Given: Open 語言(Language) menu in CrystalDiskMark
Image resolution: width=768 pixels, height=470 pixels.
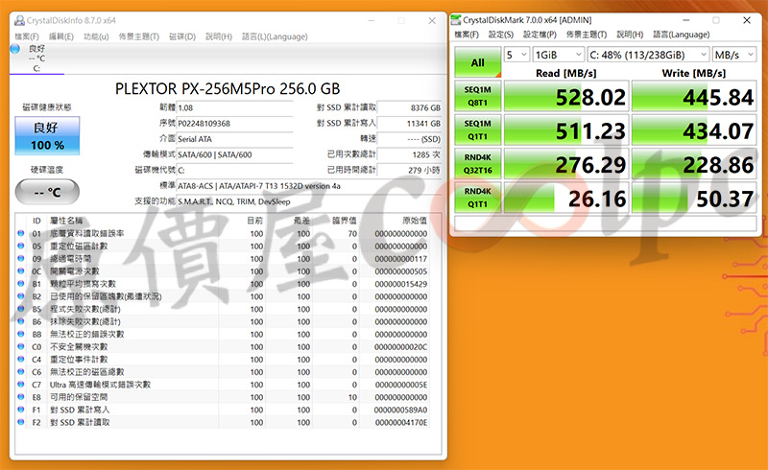Looking at the screenshot, I should coord(682,35).
